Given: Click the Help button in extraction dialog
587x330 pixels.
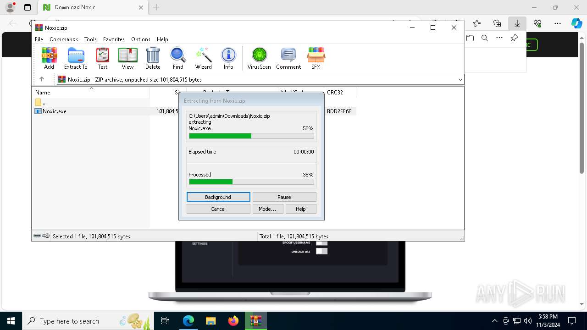Looking at the screenshot, I should click(301, 209).
